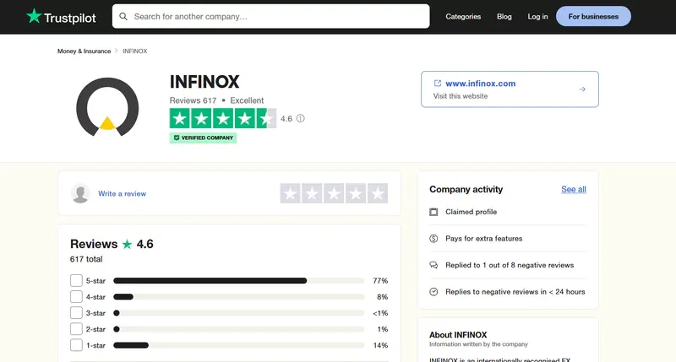
Task: Open www.infinox.com website link
Action: [480, 84]
